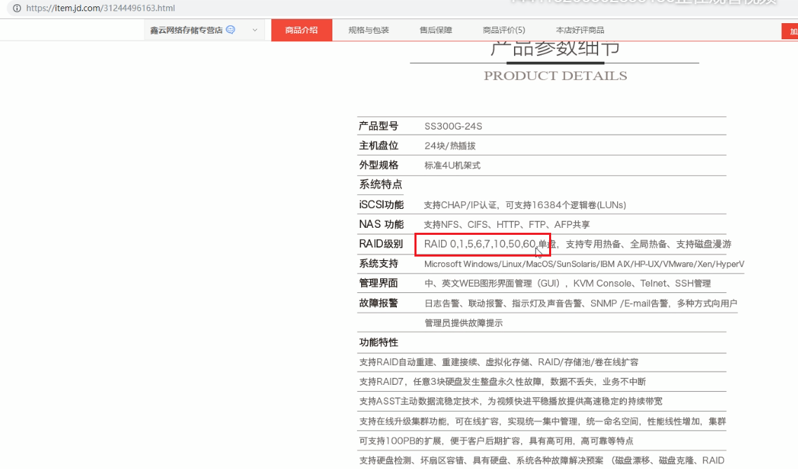The image size is (798, 469).
Task: Click the PRODUCT DETAILS heading
Action: [555, 76]
